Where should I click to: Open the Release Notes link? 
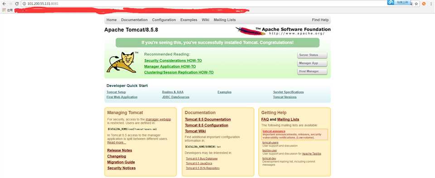[x=120, y=150]
